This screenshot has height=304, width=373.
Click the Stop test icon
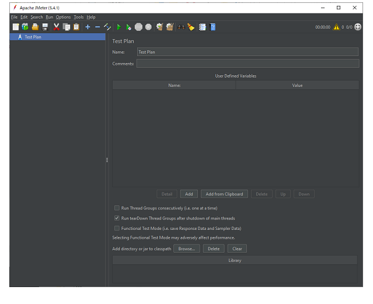point(138,27)
